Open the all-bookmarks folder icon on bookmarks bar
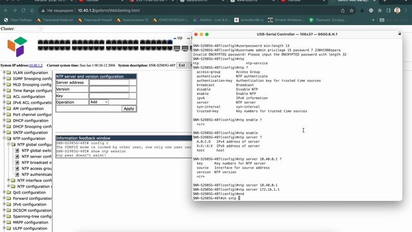 tap(382, 20)
